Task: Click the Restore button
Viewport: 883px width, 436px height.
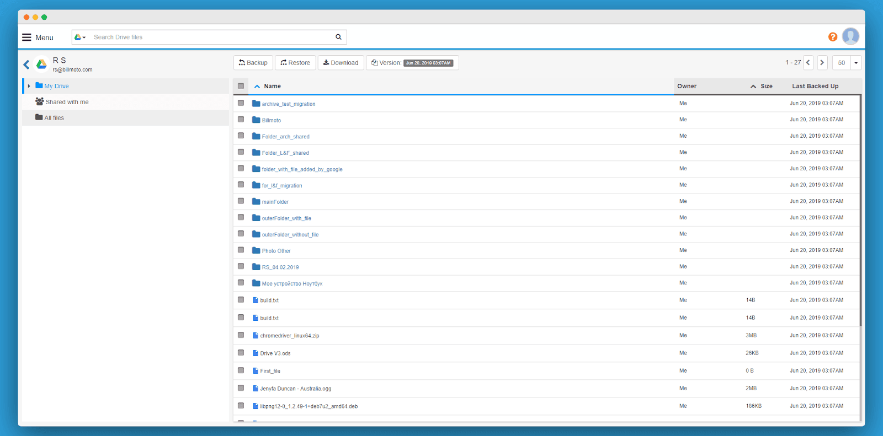Action: tap(295, 63)
